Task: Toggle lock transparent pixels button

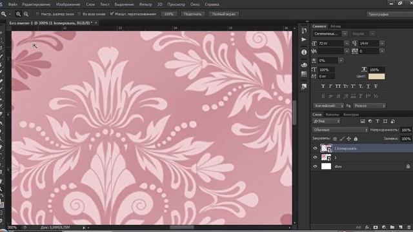Action: click(335, 139)
